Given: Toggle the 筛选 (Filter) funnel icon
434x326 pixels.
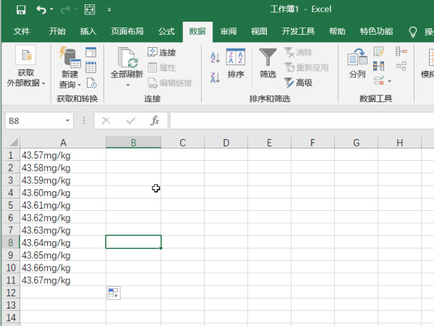Looking at the screenshot, I should coord(268,63).
